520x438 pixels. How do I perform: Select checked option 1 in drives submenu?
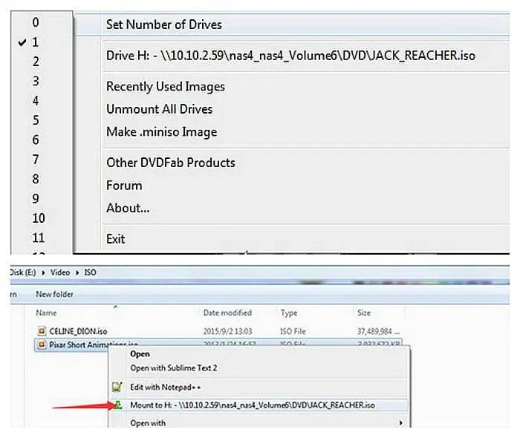click(x=36, y=42)
